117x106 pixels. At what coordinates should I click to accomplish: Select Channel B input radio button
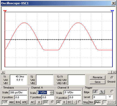tap(79, 102)
